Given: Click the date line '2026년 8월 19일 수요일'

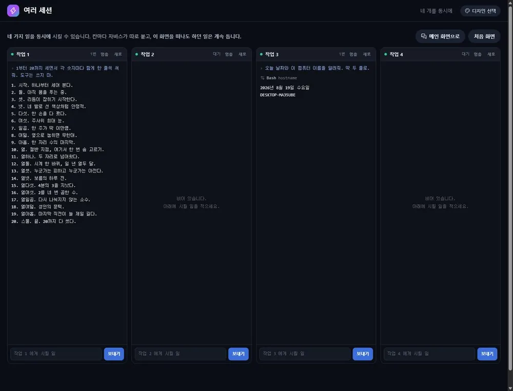Looking at the screenshot, I should pos(285,88).
